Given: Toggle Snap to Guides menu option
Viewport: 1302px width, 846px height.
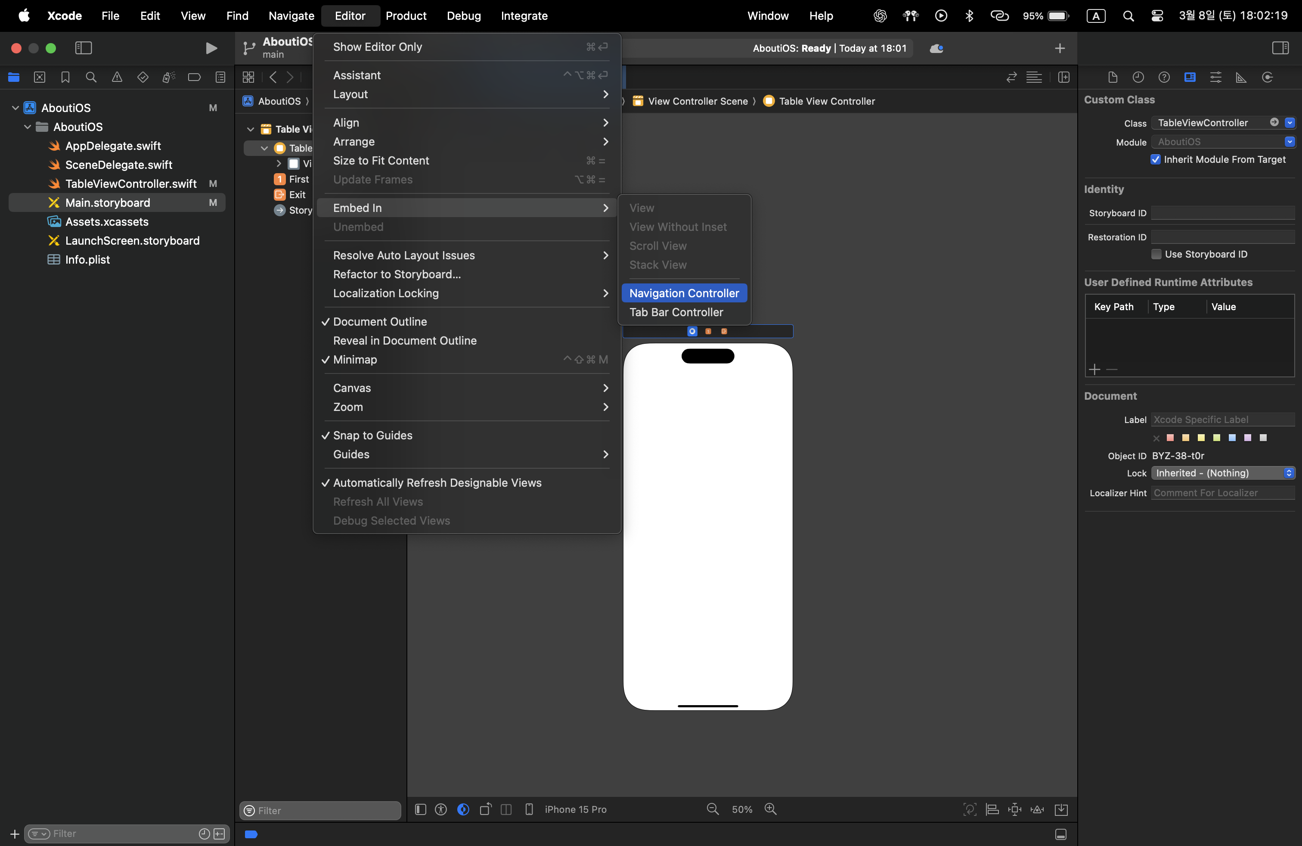Looking at the screenshot, I should click(372, 435).
